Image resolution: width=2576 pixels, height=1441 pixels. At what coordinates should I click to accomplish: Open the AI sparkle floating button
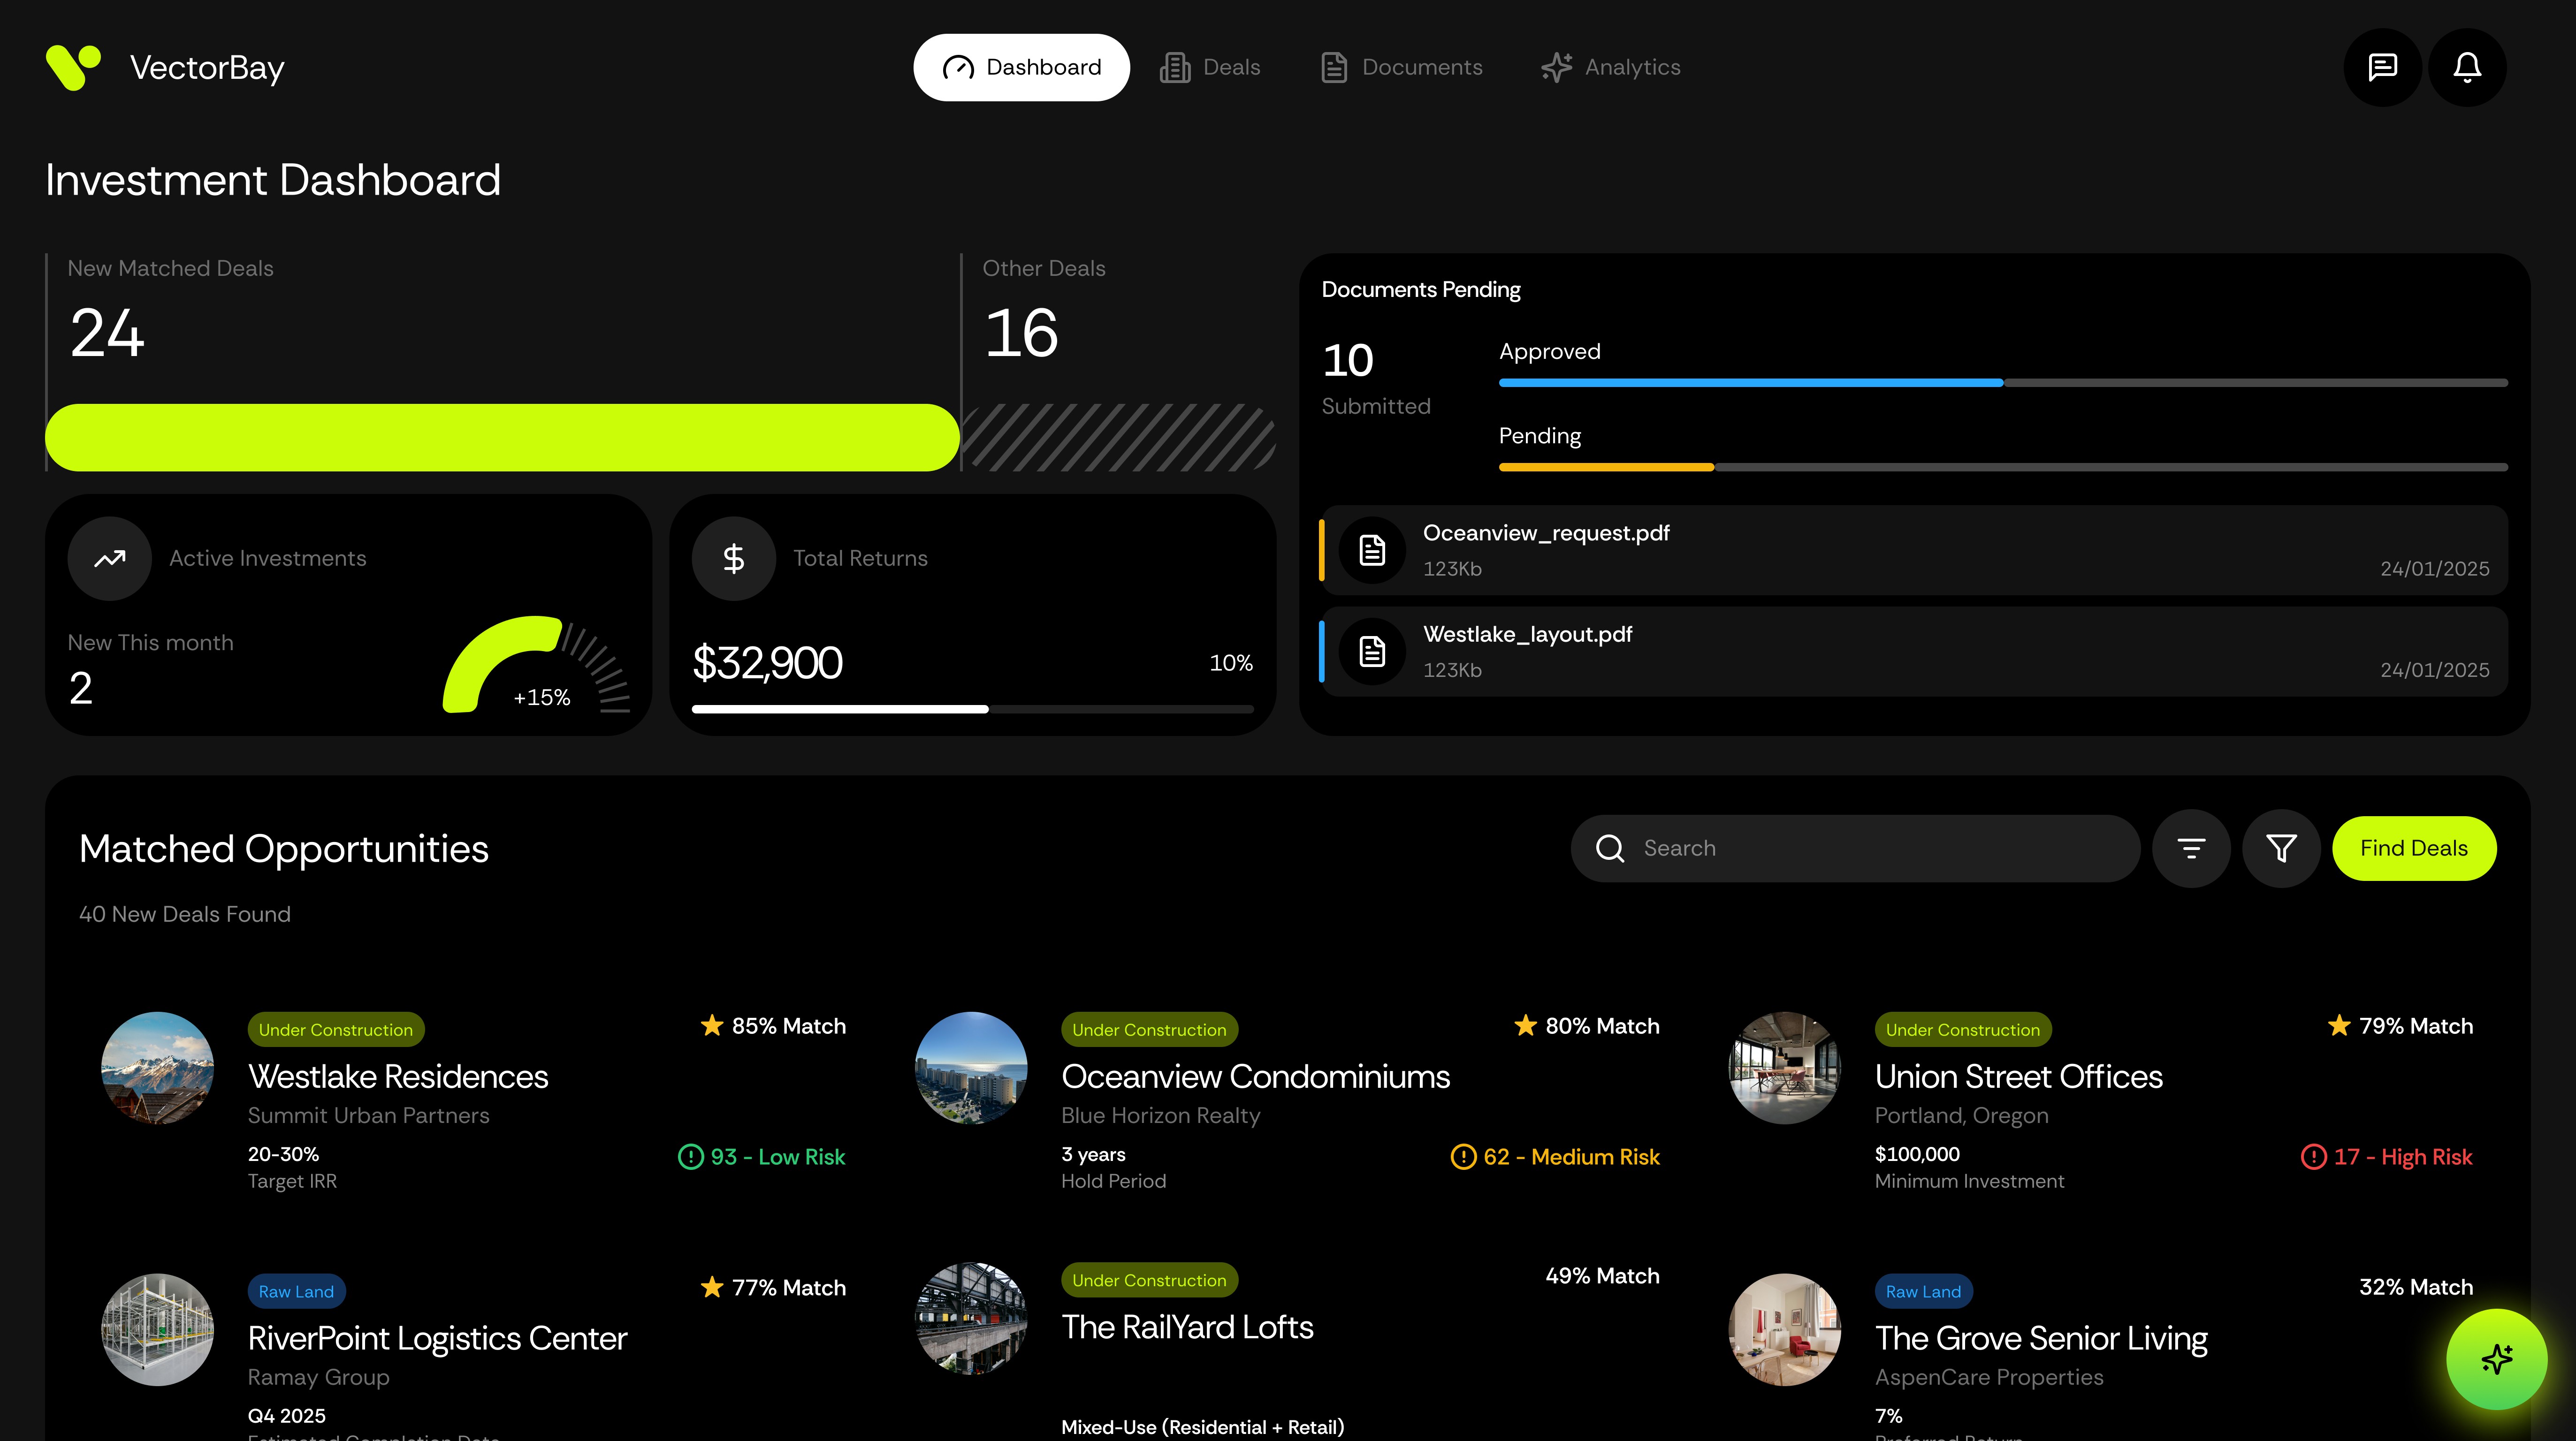(2496, 1359)
